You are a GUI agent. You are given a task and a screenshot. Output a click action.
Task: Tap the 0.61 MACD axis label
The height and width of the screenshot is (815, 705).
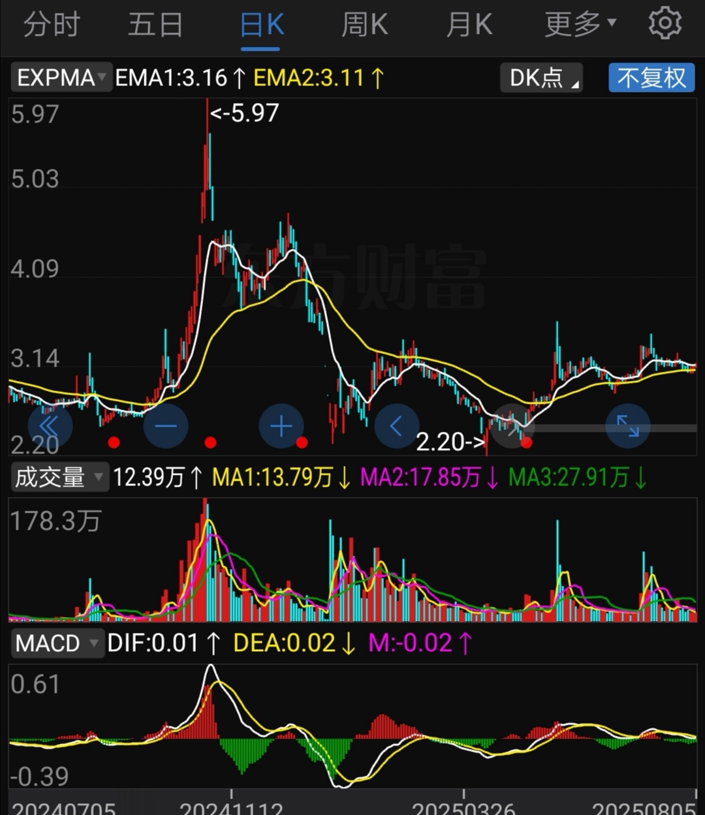[x=35, y=684]
